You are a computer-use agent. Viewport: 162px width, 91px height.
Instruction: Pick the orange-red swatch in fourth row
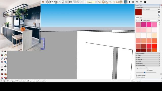(x=154, y=41)
